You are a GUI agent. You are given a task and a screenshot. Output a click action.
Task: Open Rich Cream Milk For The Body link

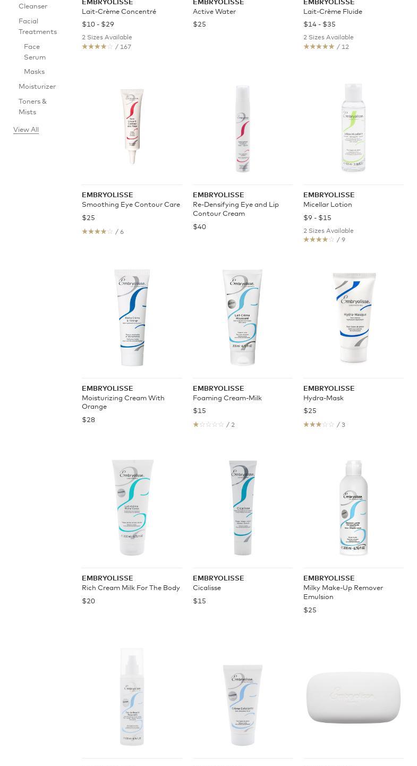point(131,588)
